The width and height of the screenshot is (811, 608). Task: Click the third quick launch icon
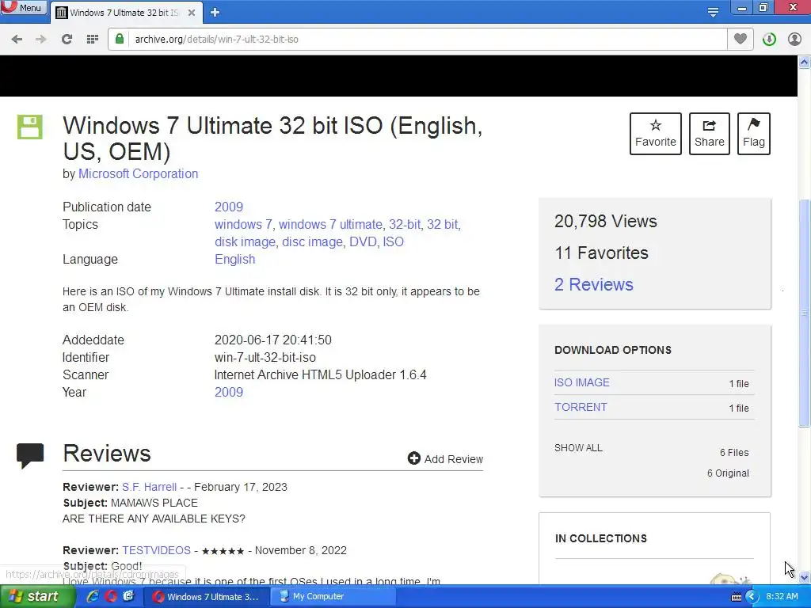[x=128, y=597]
